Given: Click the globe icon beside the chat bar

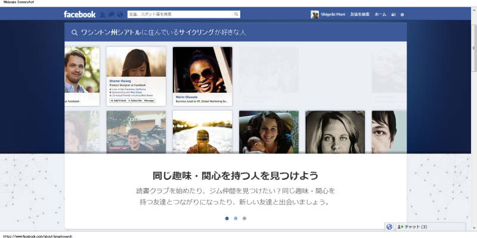Looking at the screenshot, I should (389, 227).
